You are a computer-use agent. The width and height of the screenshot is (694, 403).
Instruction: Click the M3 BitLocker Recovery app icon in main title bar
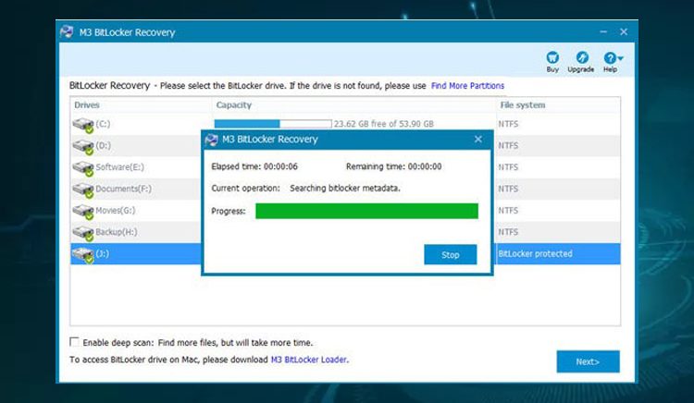67,31
